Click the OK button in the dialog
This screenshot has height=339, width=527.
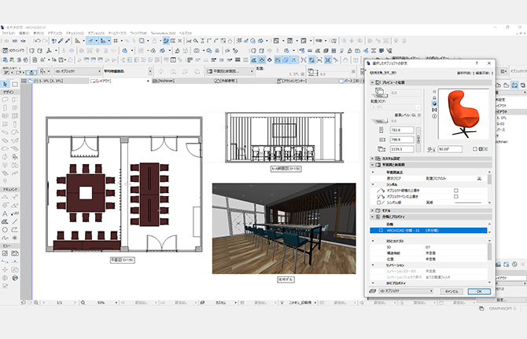479,291
